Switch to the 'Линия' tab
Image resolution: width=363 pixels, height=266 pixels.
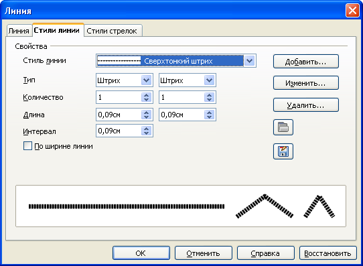tap(19, 31)
